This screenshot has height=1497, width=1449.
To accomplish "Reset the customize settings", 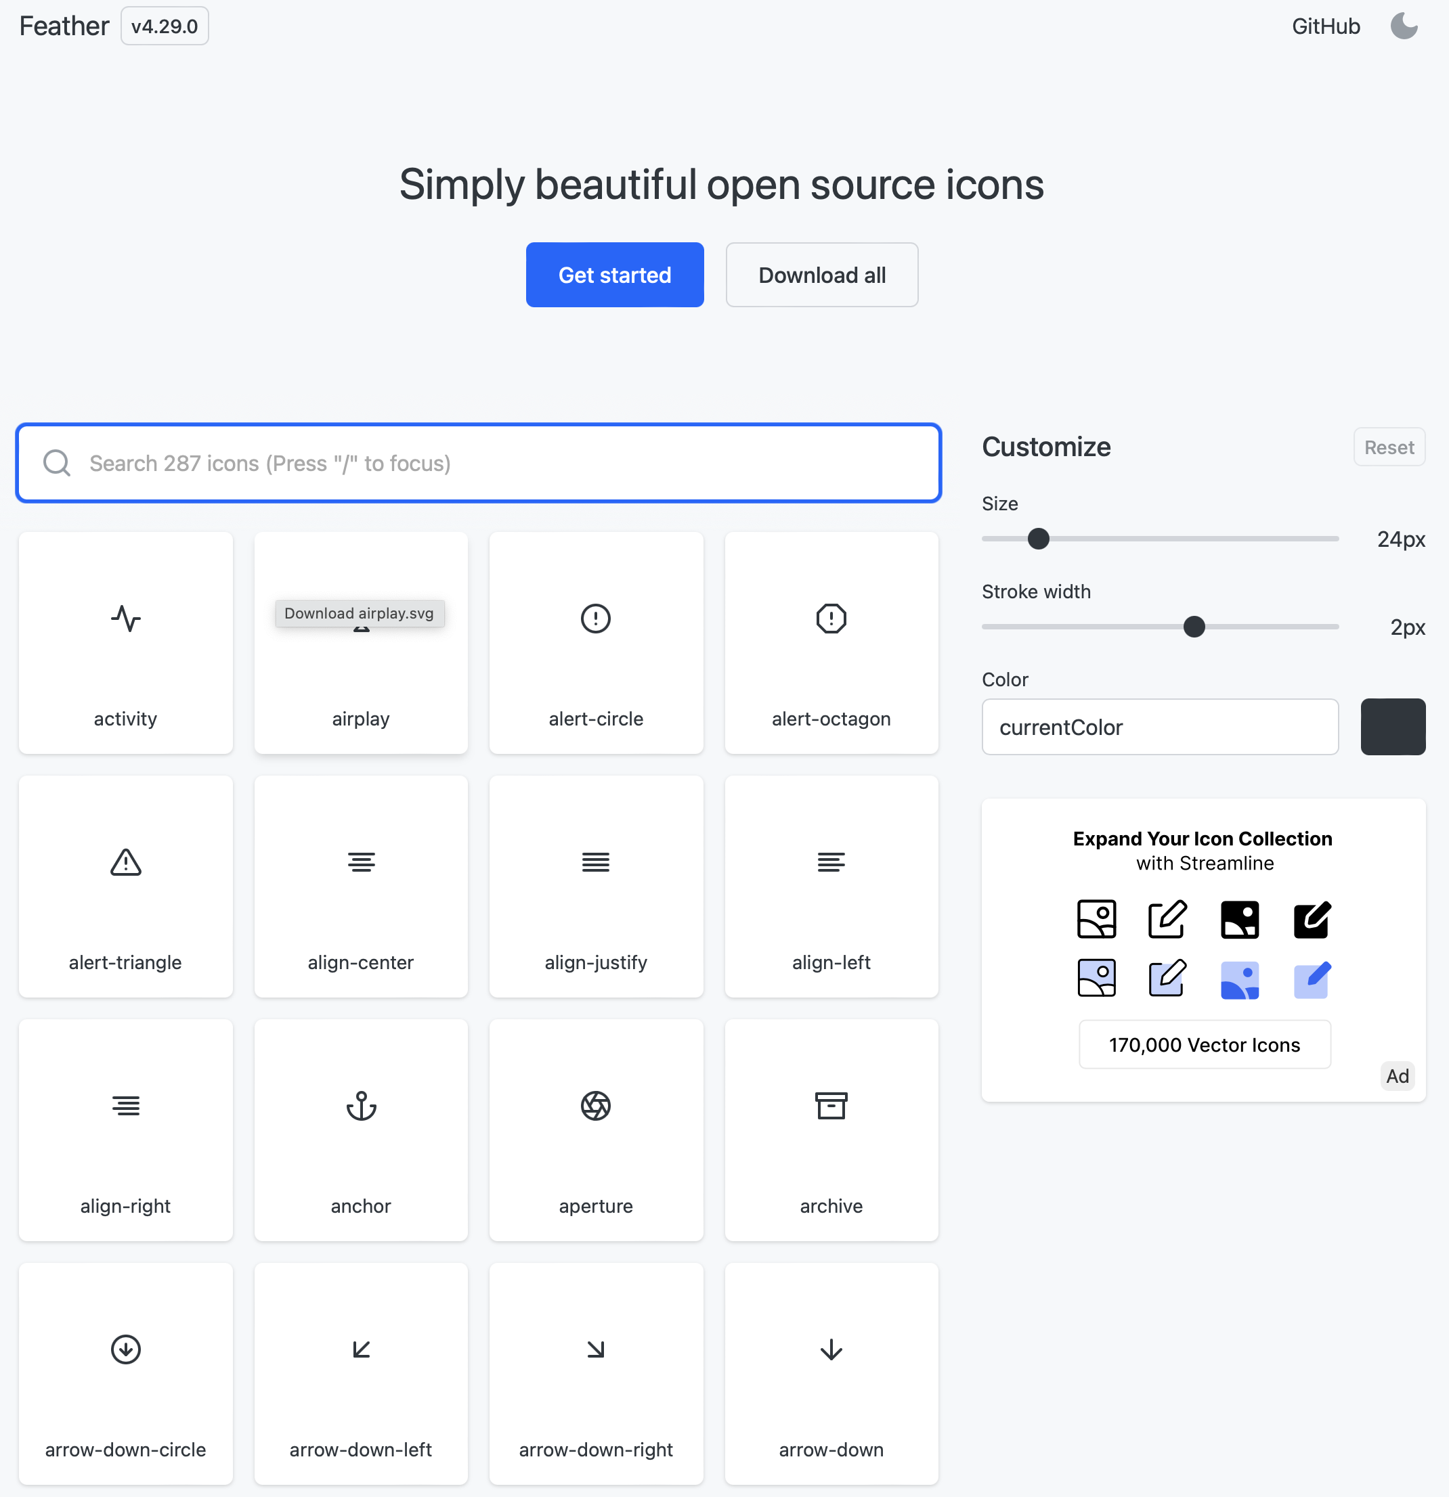I will click(x=1389, y=447).
